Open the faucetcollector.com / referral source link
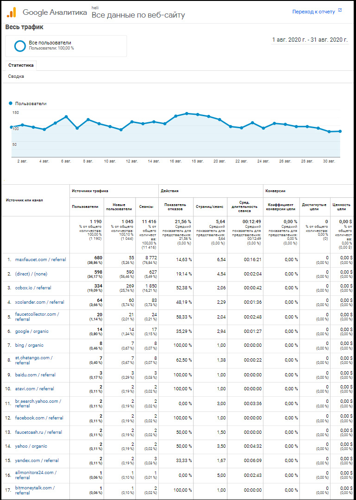 tap(37, 317)
